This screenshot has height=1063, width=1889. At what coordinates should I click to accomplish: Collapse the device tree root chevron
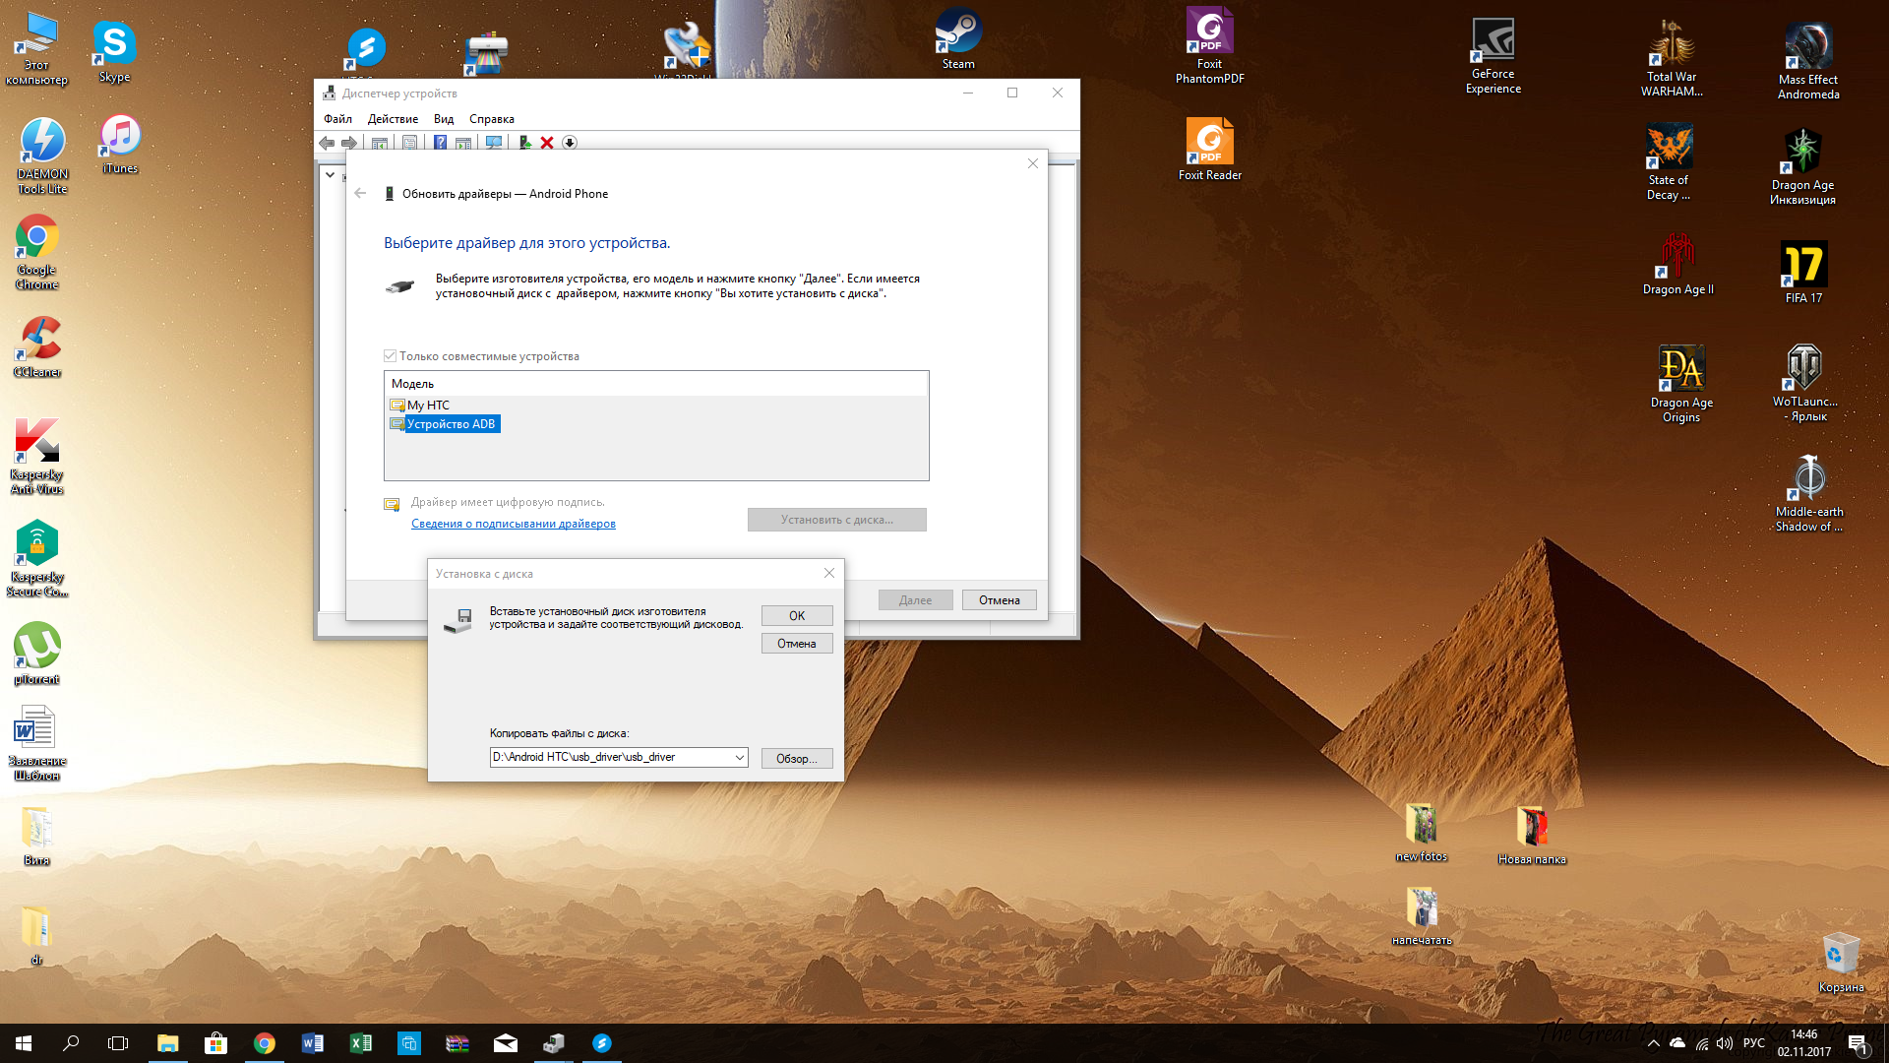331,175
